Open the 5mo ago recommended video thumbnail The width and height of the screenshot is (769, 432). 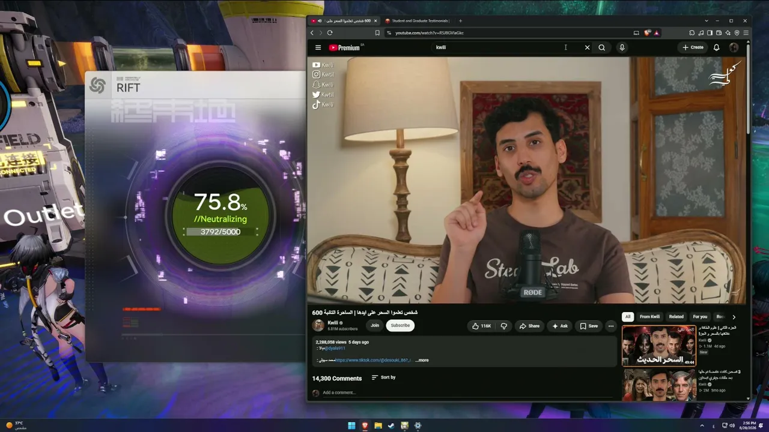[x=659, y=385]
